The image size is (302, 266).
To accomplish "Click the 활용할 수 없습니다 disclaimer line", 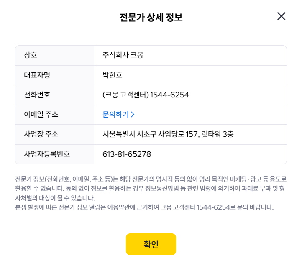I will [150, 188].
